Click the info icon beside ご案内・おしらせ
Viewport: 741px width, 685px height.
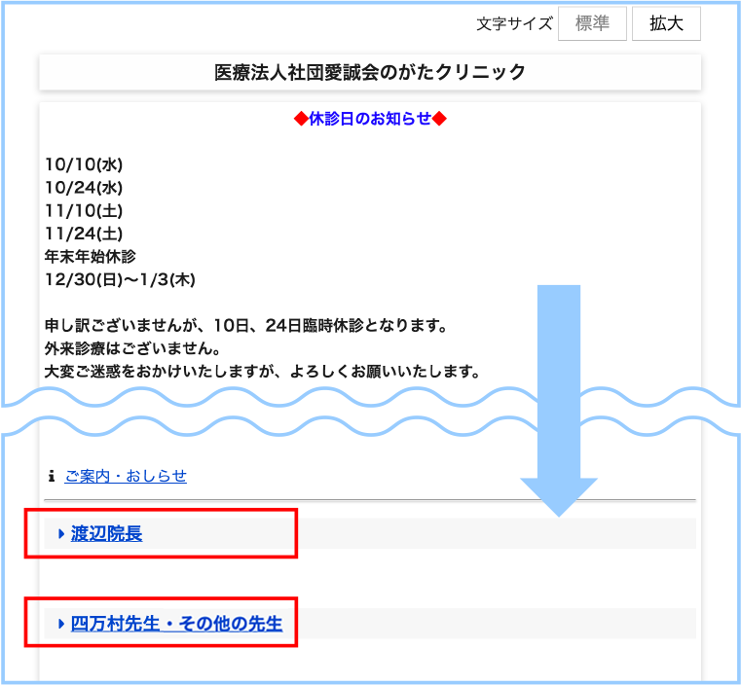(52, 477)
